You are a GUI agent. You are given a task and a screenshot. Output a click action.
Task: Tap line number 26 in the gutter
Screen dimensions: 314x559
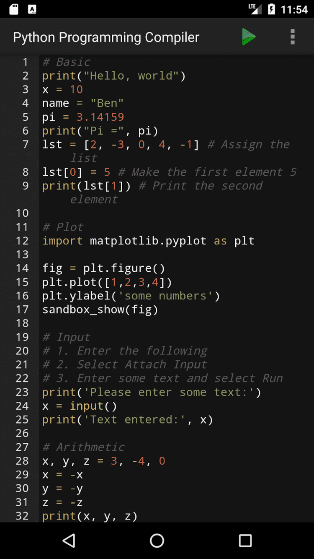[22, 433]
